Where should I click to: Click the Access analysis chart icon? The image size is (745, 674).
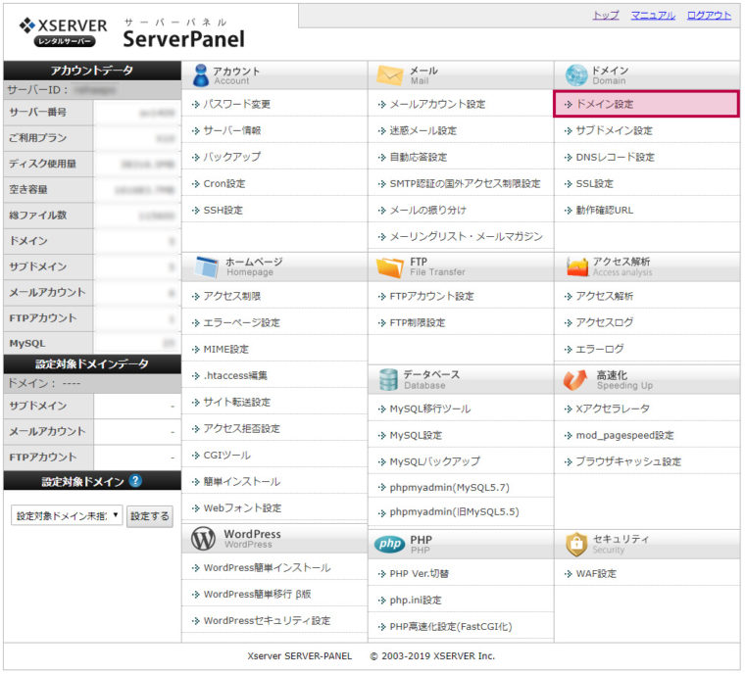pos(576,266)
